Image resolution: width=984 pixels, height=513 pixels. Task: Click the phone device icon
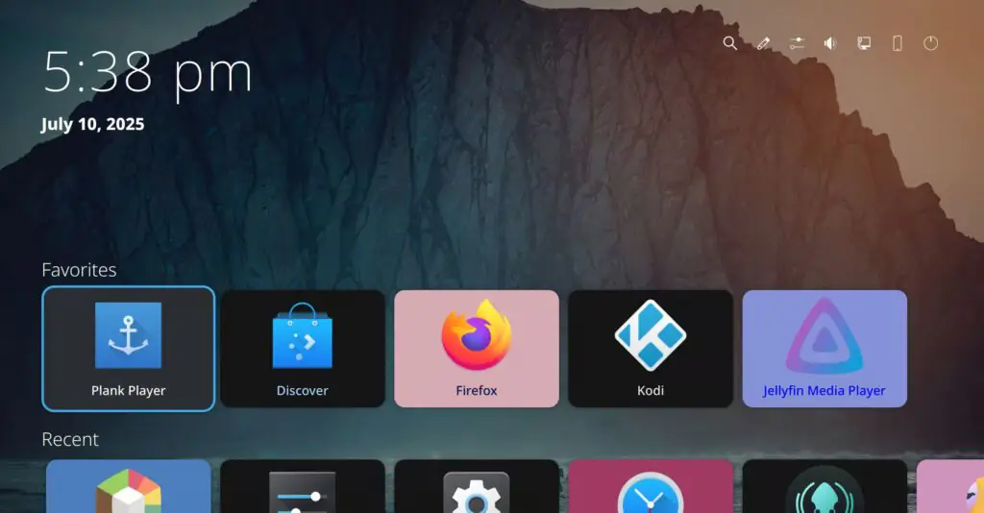coord(898,43)
